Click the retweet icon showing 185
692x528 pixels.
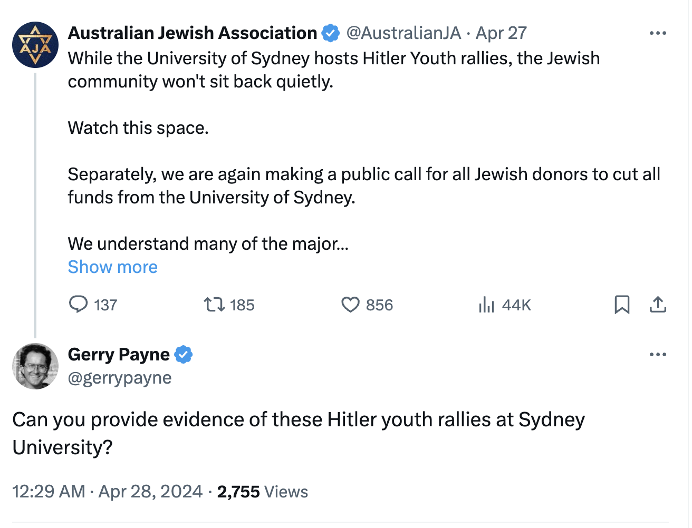(215, 305)
